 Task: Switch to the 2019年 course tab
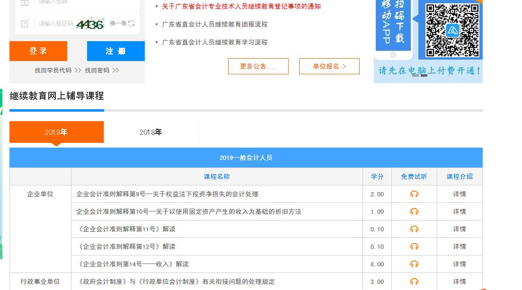coord(56,132)
